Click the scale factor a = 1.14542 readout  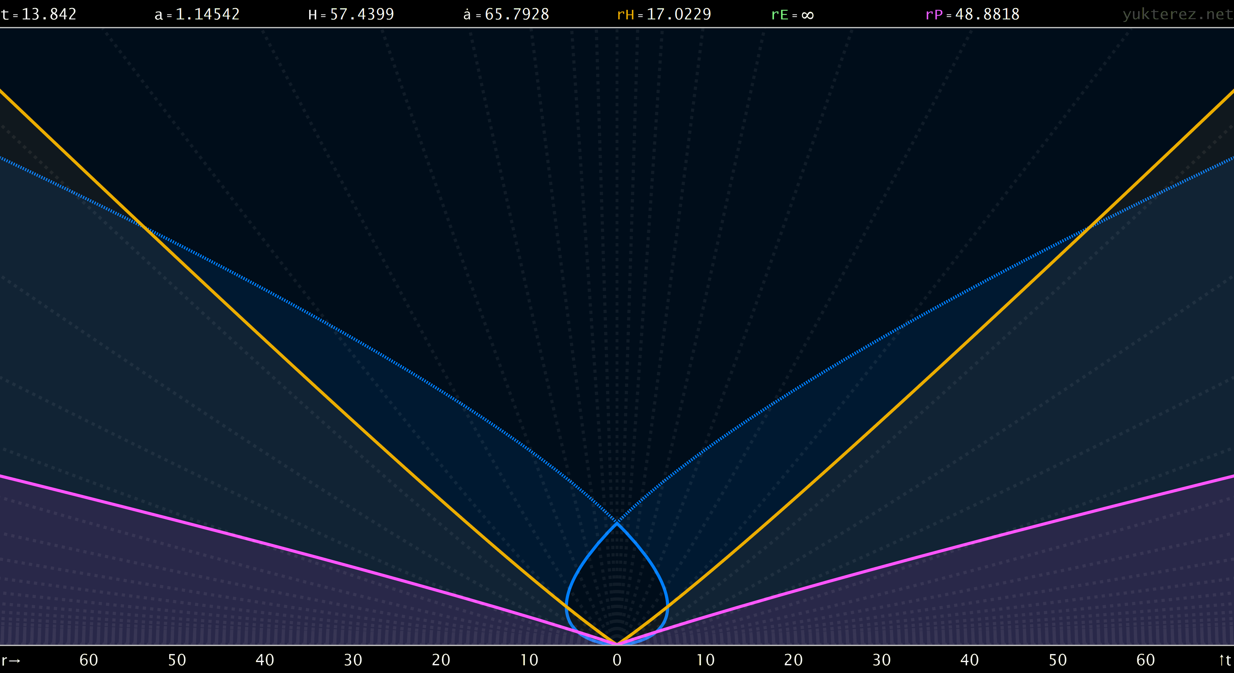[x=197, y=14]
